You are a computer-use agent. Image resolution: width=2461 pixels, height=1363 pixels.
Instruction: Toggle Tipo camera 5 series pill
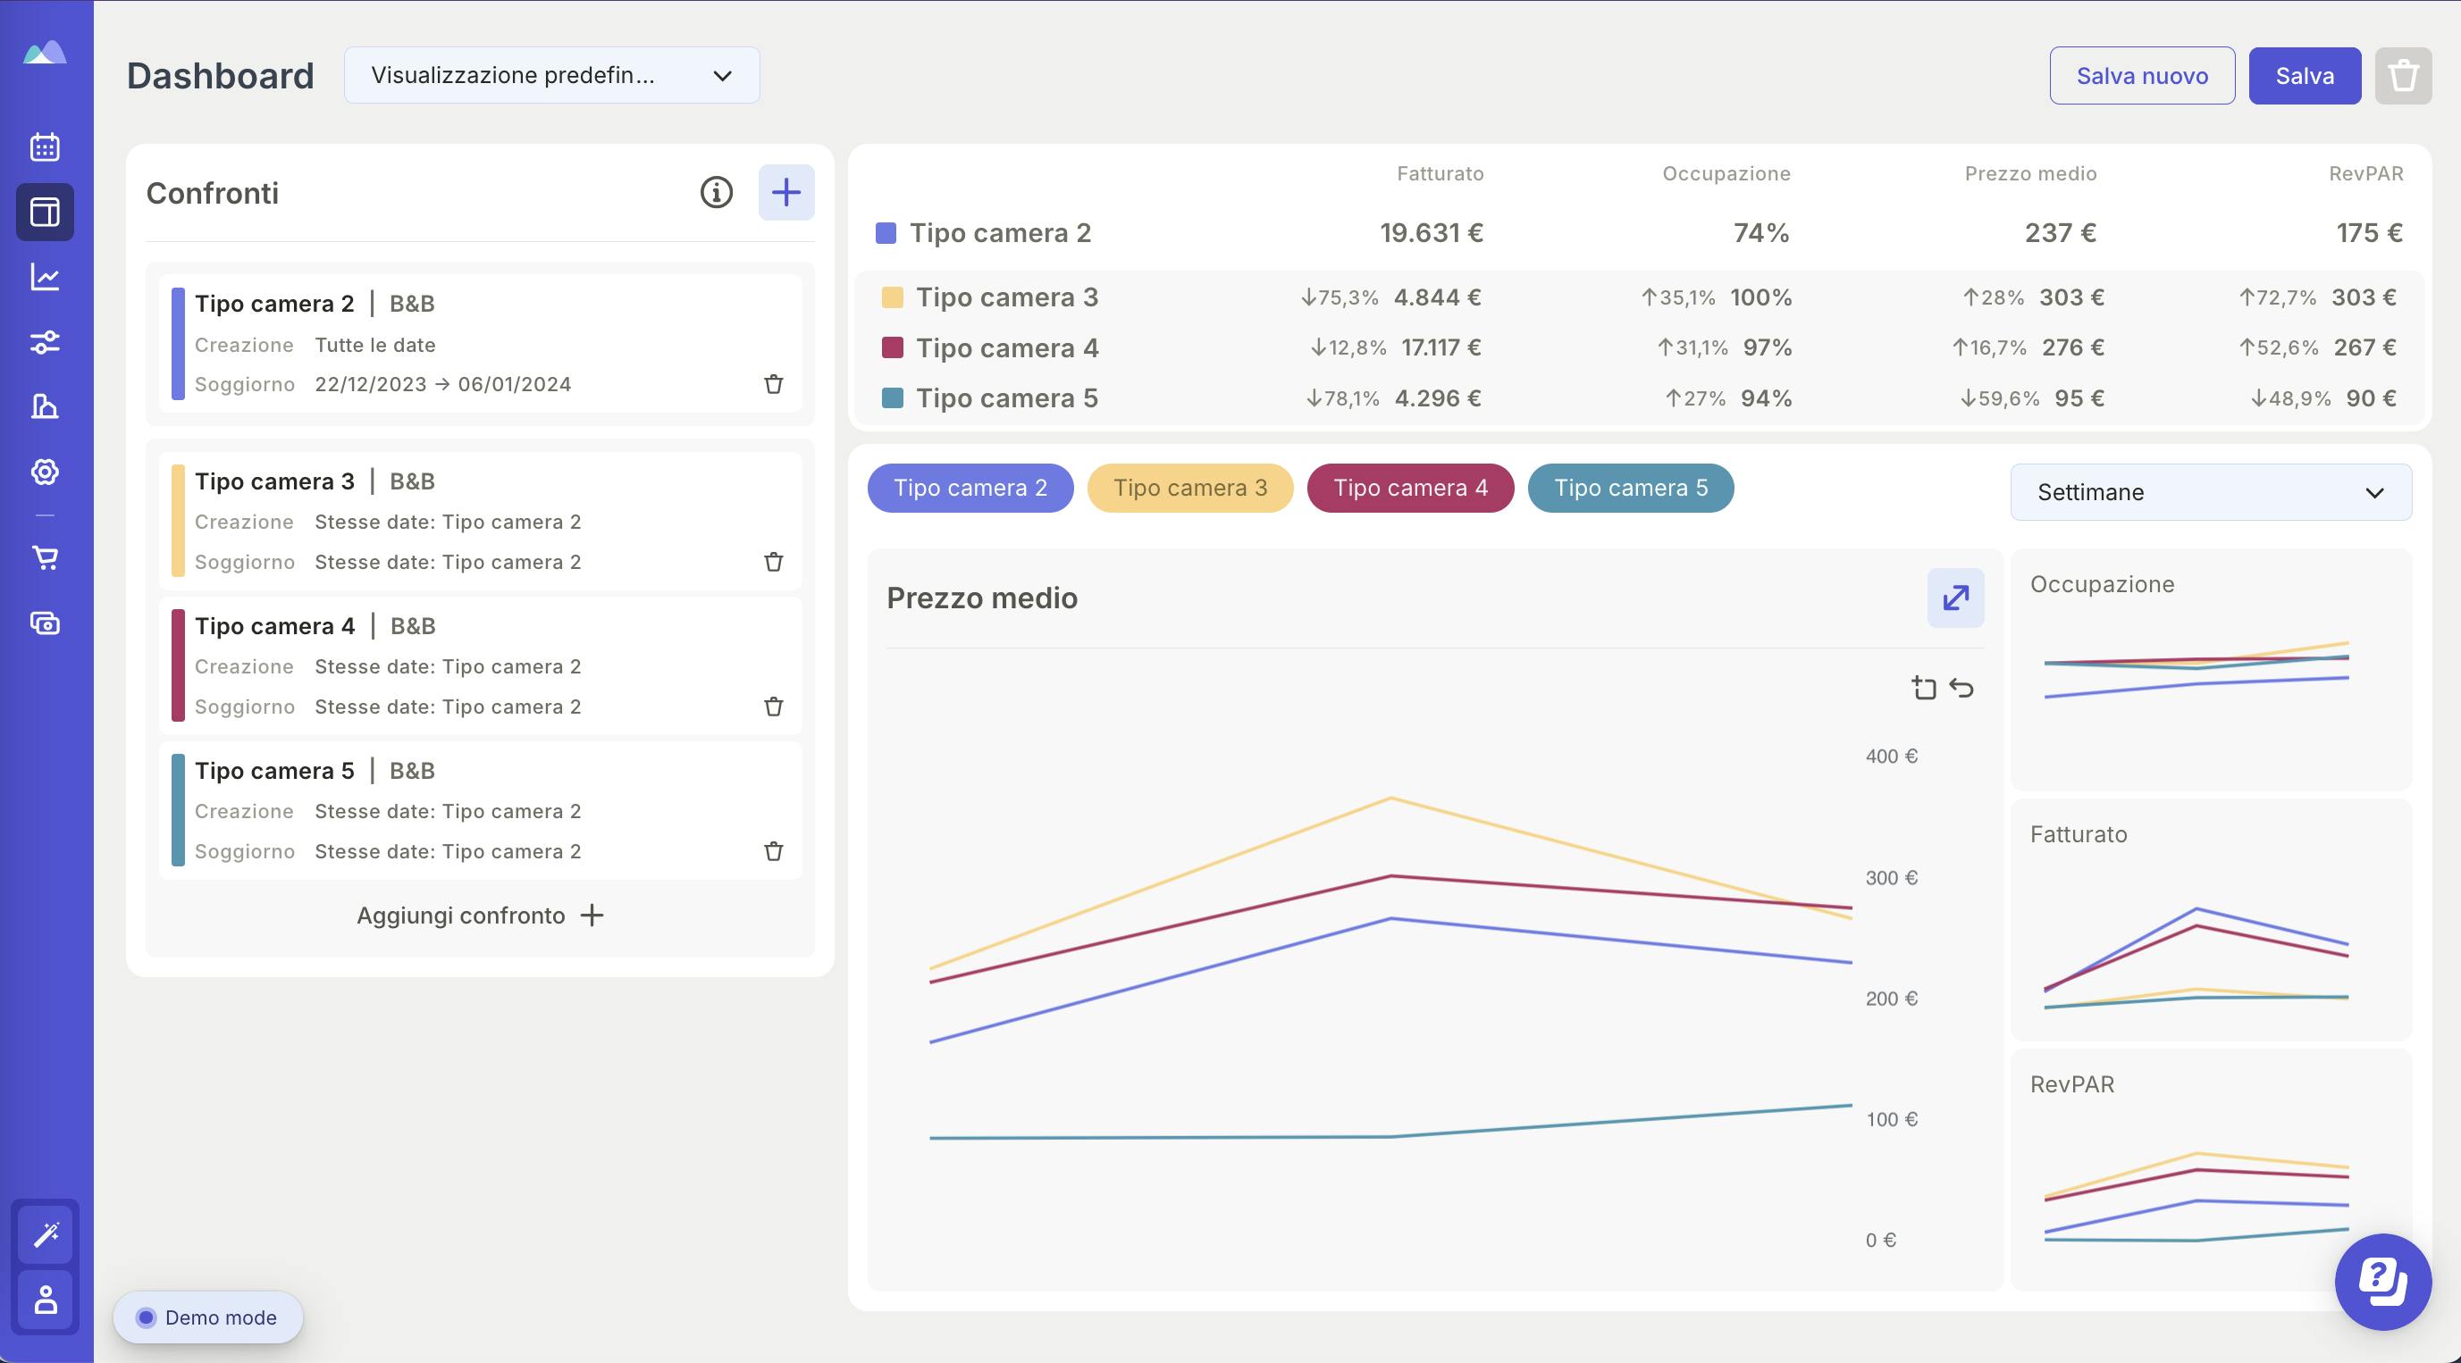point(1631,488)
